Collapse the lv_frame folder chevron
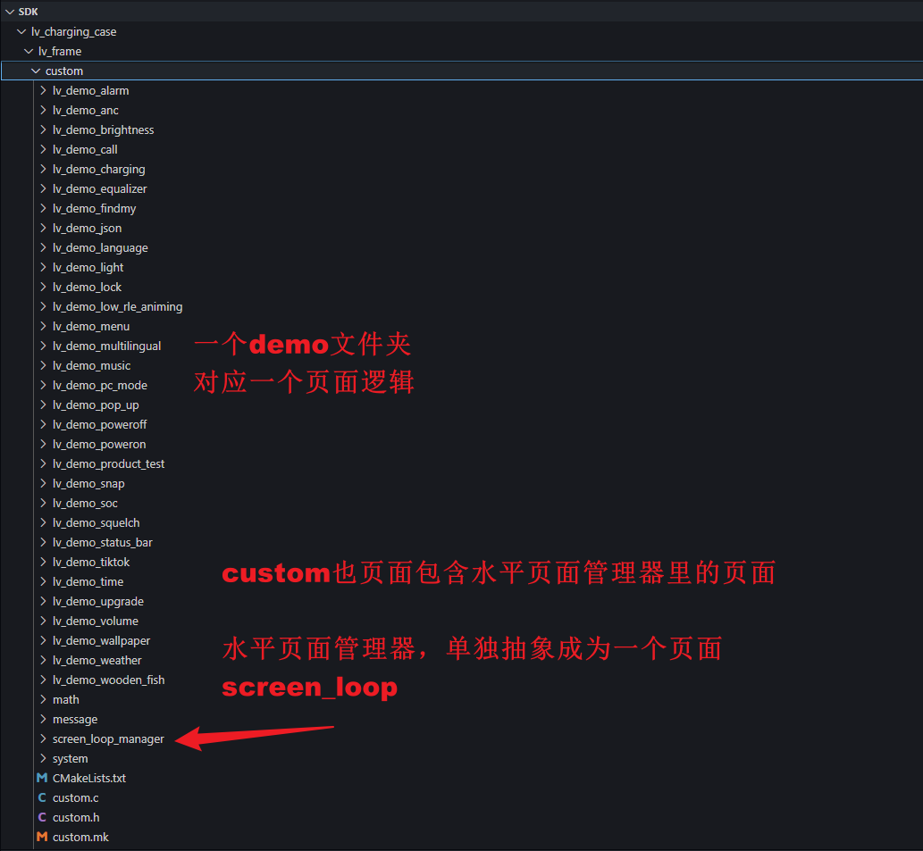 [x=29, y=51]
